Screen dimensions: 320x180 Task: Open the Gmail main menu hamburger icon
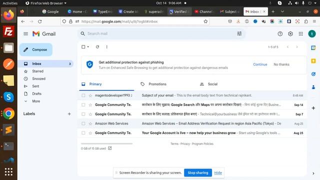25,33
